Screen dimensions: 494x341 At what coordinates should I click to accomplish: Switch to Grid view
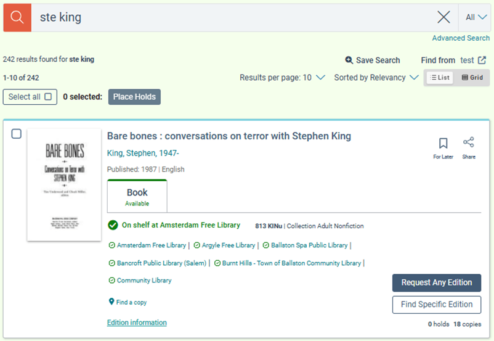coord(472,78)
